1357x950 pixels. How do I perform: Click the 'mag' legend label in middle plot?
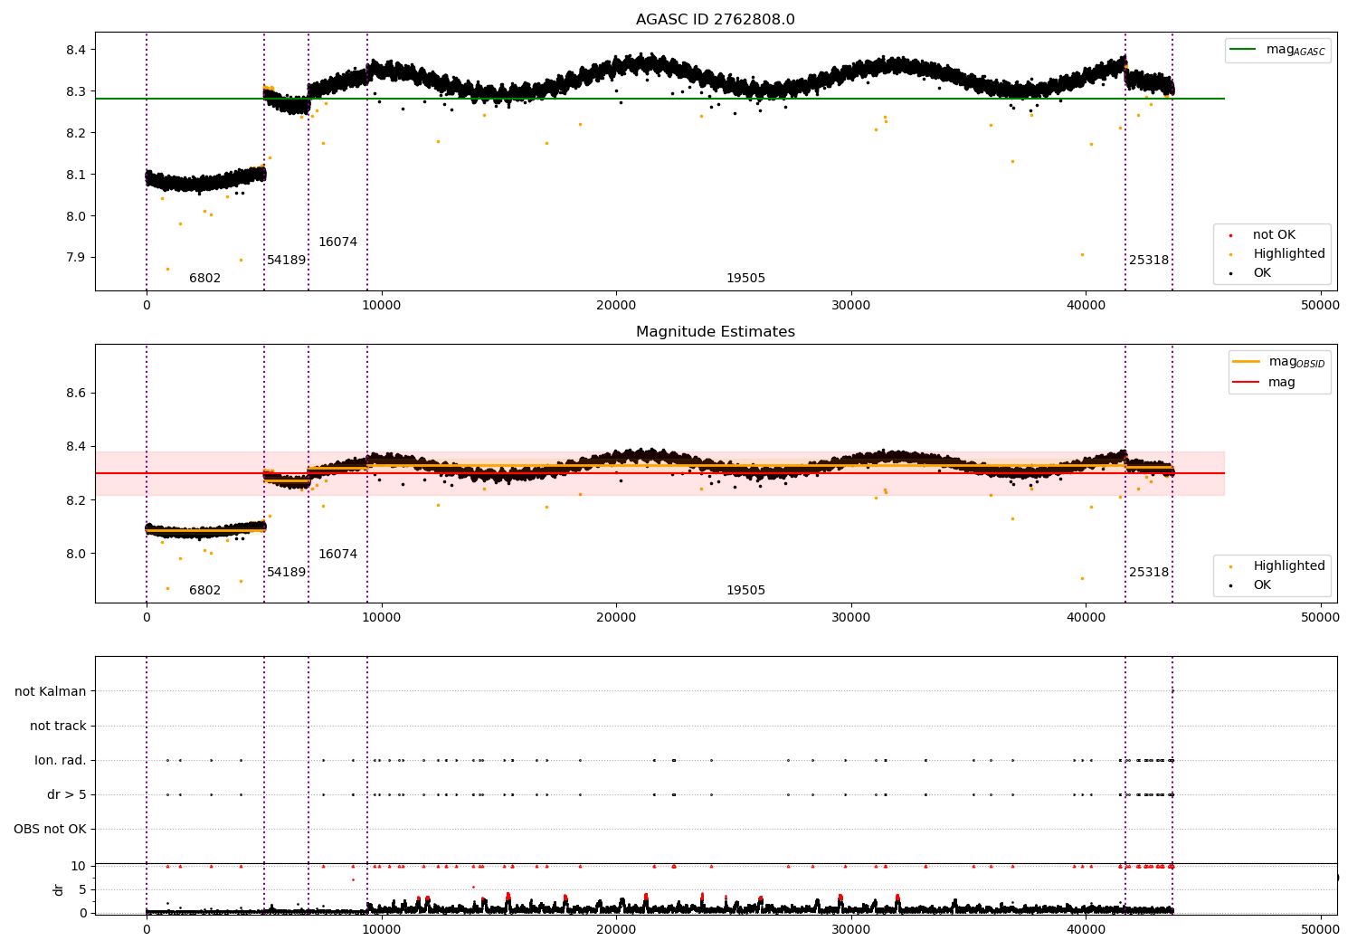pos(1282,383)
